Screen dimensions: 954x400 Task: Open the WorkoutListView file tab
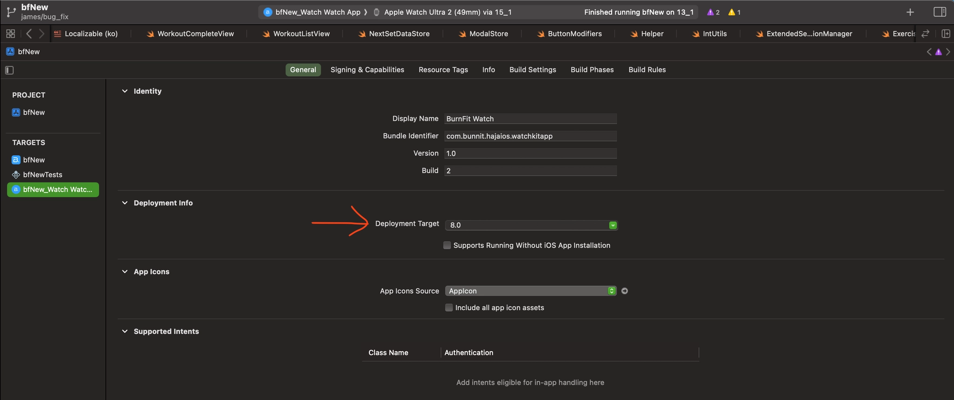click(301, 33)
